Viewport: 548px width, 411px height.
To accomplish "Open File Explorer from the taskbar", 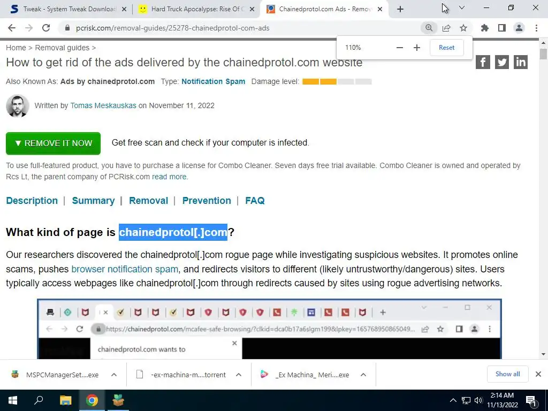I will (x=65, y=400).
